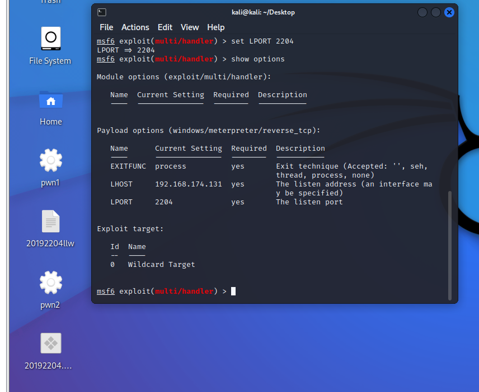The image size is (479, 392).
Task: Open the Actions menu in terminal
Action: coord(135,27)
